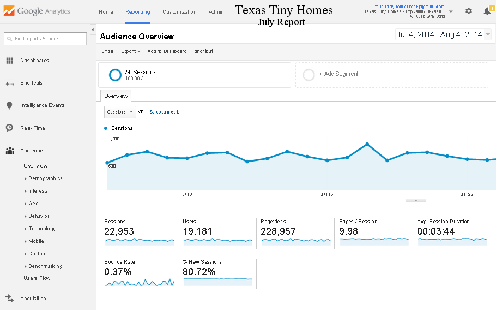Click the Add Segment circle icon
The image size is (496, 310).
point(309,75)
